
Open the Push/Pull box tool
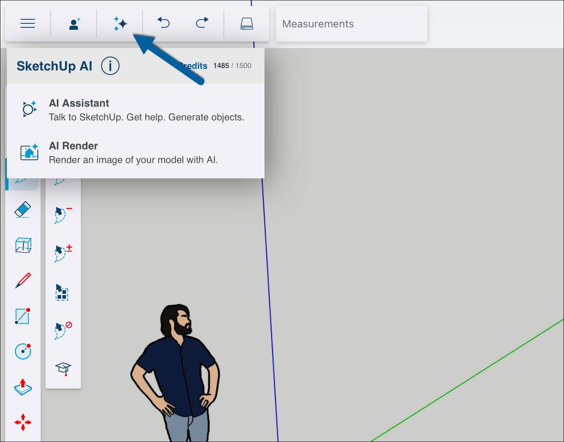point(23,245)
